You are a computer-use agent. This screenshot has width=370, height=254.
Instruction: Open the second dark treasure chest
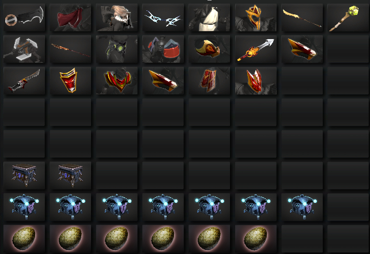(x=70, y=175)
